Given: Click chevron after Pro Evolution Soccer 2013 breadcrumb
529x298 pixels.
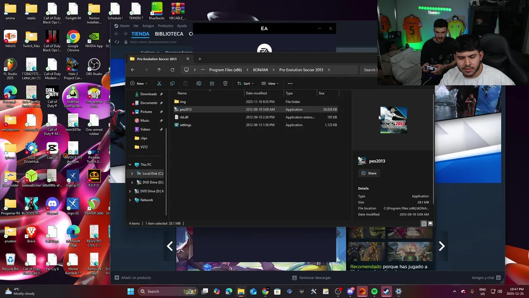Looking at the screenshot, I should pyautogui.click(x=329, y=70).
